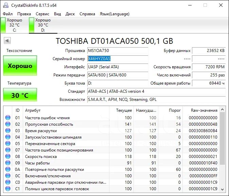The image size is (229, 196).
Task: Click the scroll up arrow of SMART list
Action: (223, 109)
